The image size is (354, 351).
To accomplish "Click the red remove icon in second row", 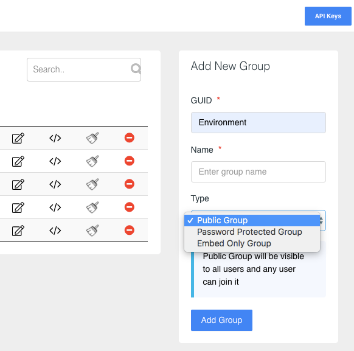I will pyautogui.click(x=130, y=161).
